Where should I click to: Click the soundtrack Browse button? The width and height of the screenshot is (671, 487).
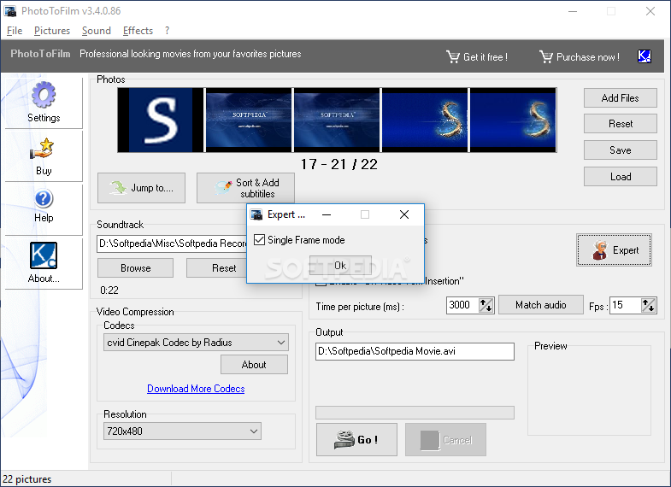(x=135, y=268)
